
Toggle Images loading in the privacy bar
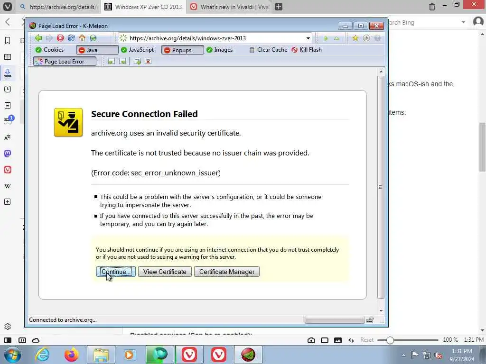click(x=219, y=50)
